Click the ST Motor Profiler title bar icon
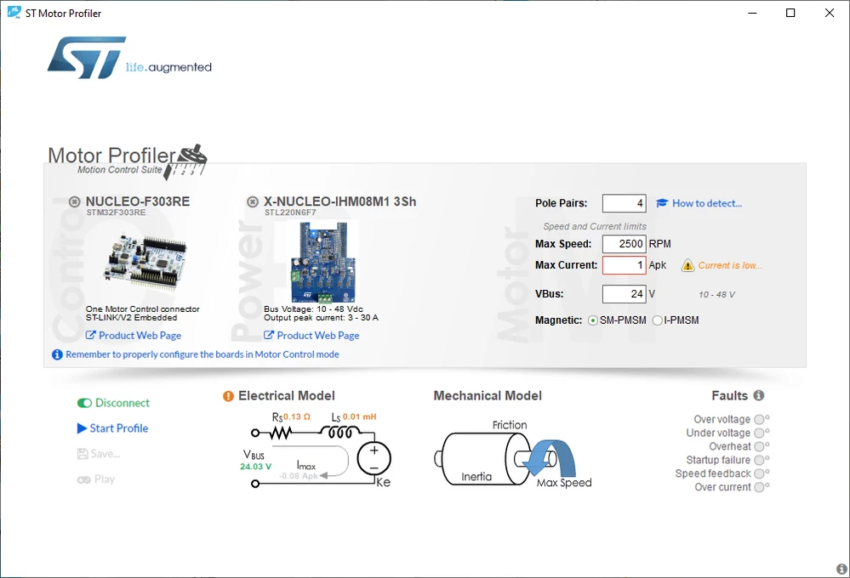 pos(14,13)
